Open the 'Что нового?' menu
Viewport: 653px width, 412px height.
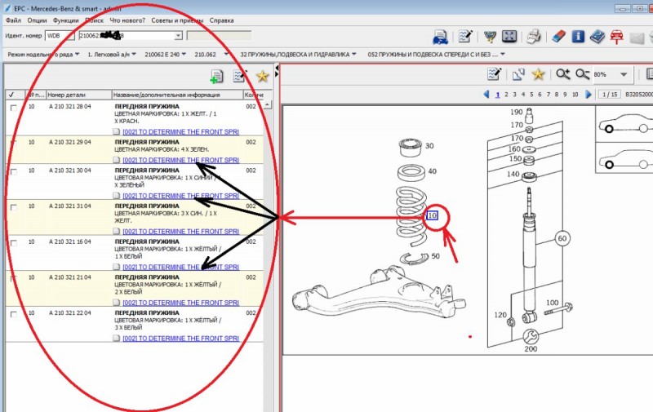(x=127, y=20)
